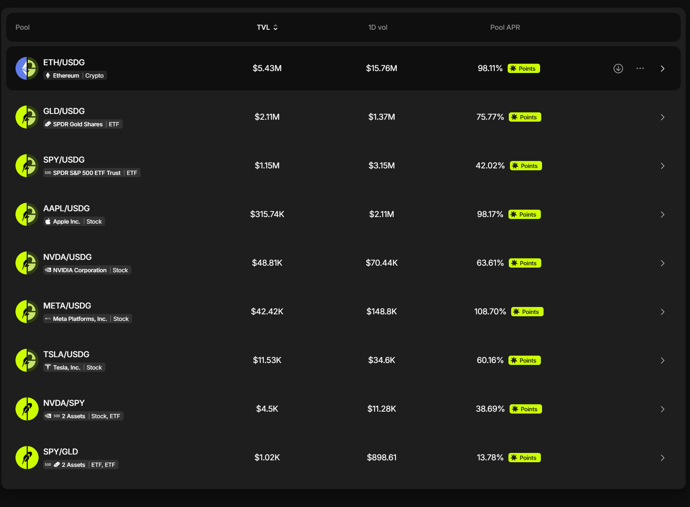
Task: Click the Points badge on SPY/GLD row
Action: coord(524,458)
